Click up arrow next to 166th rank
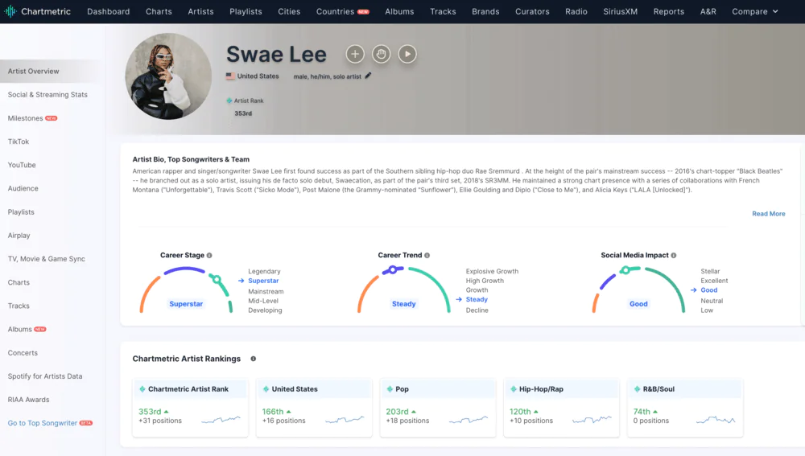This screenshot has width=805, height=456. pos(288,412)
